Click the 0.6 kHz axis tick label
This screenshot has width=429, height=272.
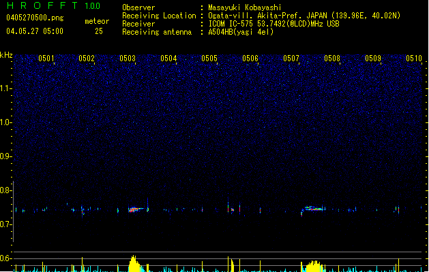pyautogui.click(x=5, y=258)
